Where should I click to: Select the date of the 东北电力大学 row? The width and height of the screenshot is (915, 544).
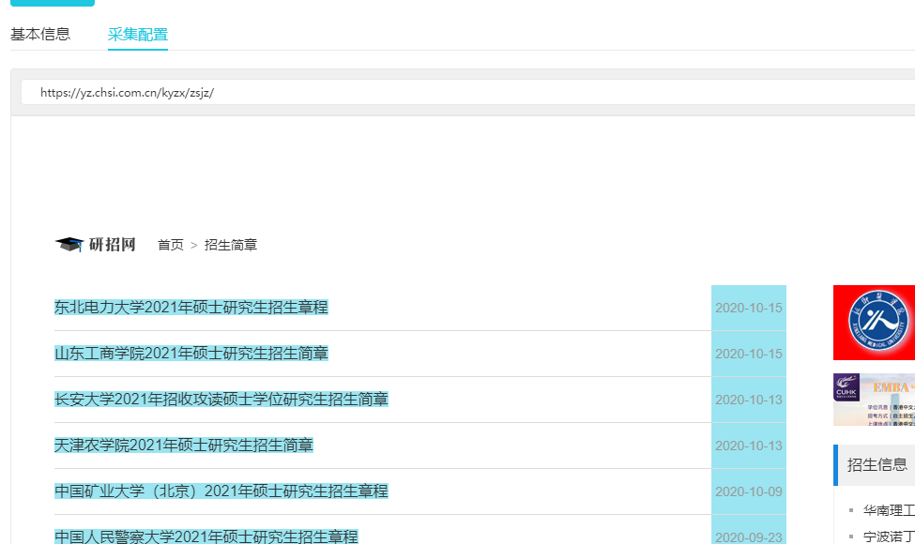pyautogui.click(x=749, y=308)
